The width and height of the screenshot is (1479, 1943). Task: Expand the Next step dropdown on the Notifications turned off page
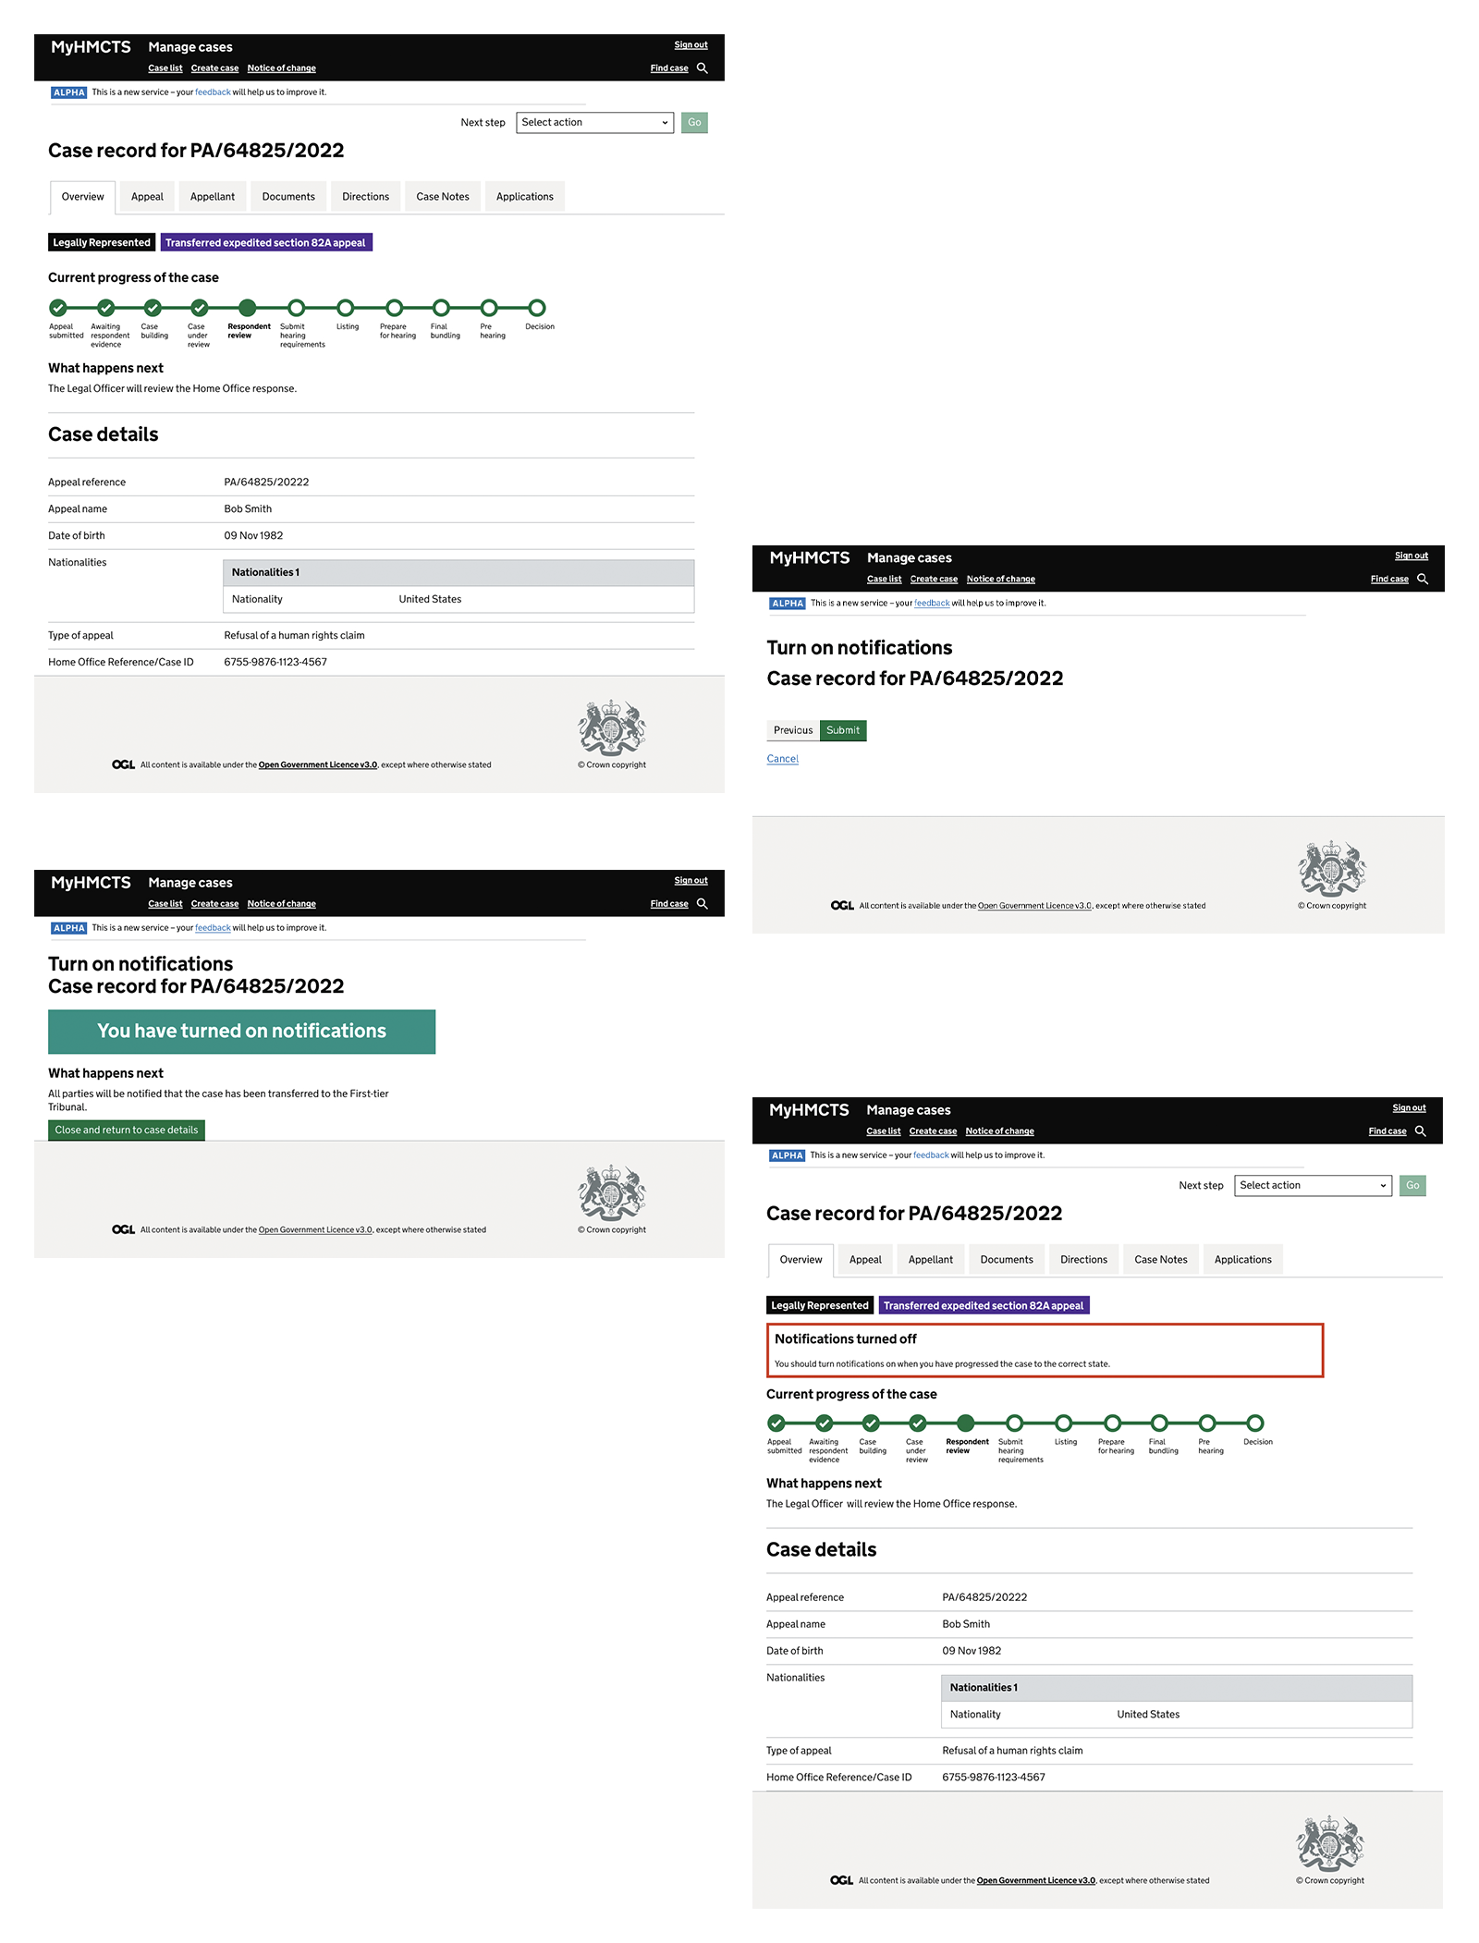coord(1313,1185)
